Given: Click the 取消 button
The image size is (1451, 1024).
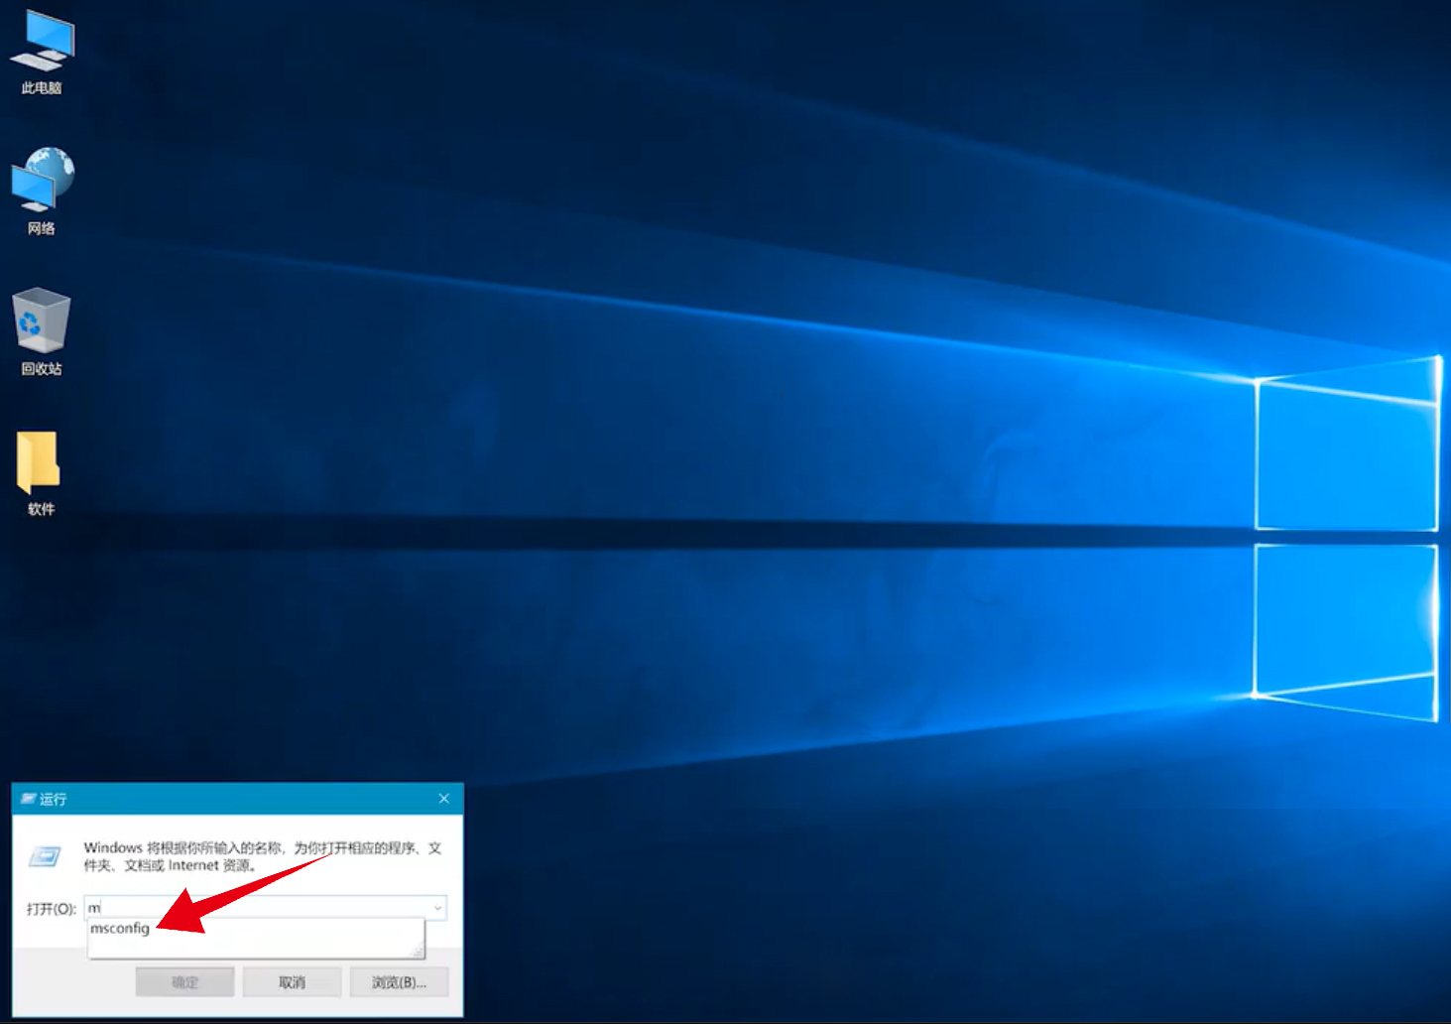Looking at the screenshot, I should 292,982.
